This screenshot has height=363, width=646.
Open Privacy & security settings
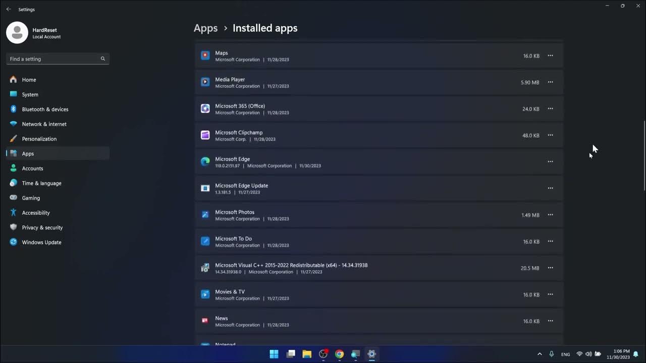click(x=42, y=227)
